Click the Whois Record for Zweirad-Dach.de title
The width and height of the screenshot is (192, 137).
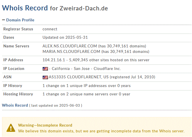(55, 8)
